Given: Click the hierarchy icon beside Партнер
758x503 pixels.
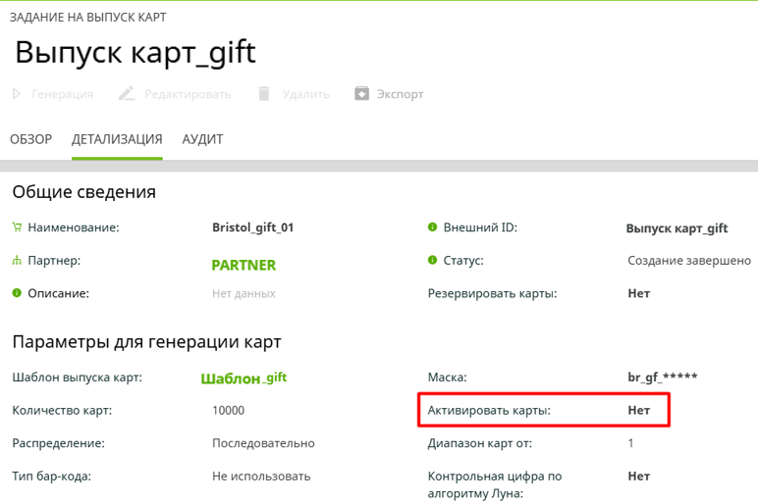Looking at the screenshot, I should (17, 261).
